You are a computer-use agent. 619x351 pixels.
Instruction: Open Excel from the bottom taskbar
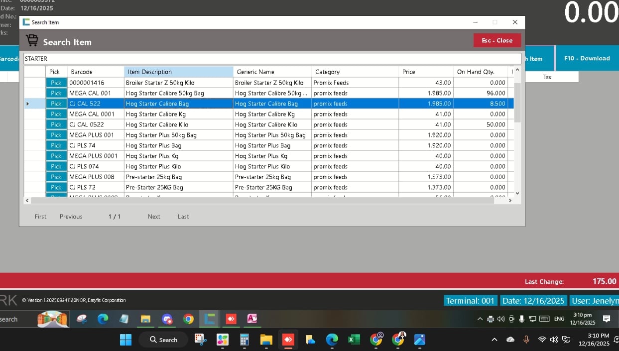click(x=354, y=340)
